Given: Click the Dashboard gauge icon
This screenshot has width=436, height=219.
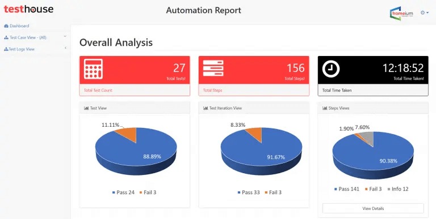Looking at the screenshot, I should tap(6, 26).
